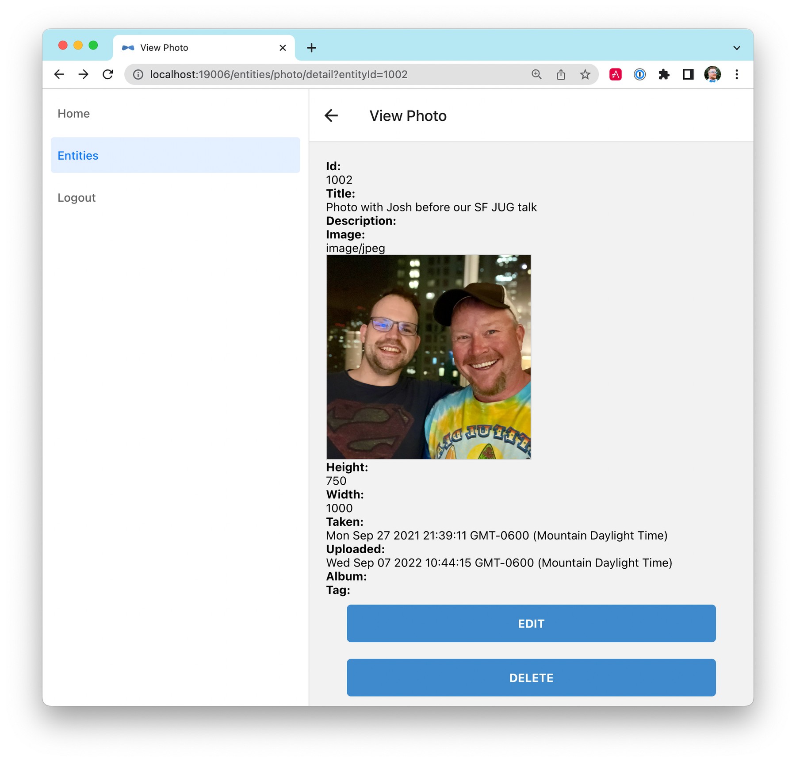Open the zoom magnifier in address bar

click(x=536, y=74)
